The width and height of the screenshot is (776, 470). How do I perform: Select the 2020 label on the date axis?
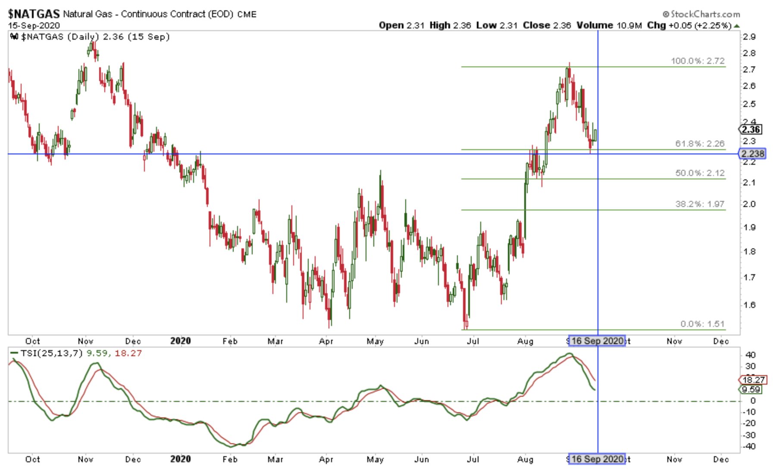click(181, 341)
